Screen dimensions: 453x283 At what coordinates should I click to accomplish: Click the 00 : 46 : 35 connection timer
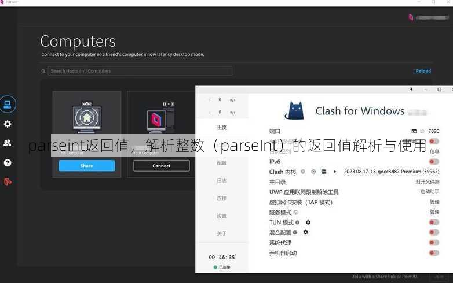coord(222,257)
